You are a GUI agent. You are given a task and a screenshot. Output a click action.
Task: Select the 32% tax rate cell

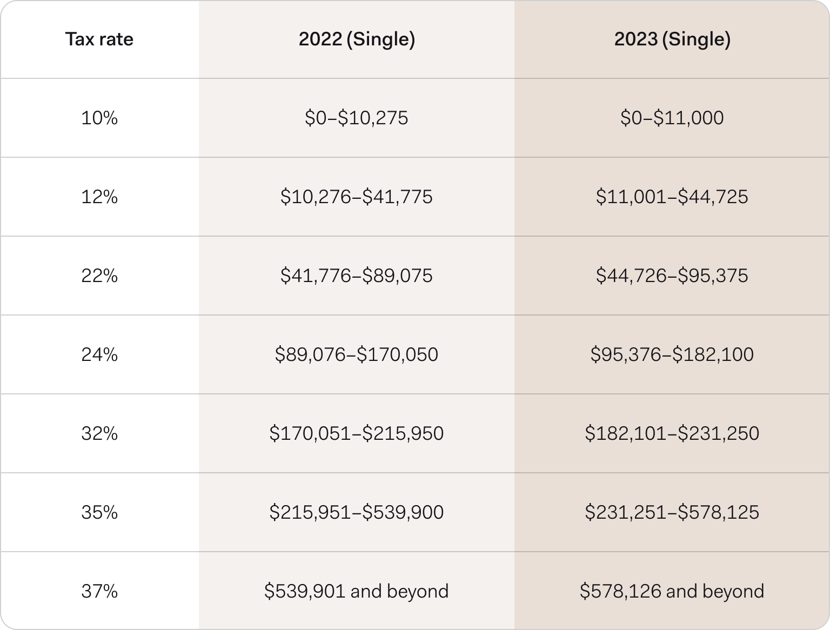(x=99, y=433)
